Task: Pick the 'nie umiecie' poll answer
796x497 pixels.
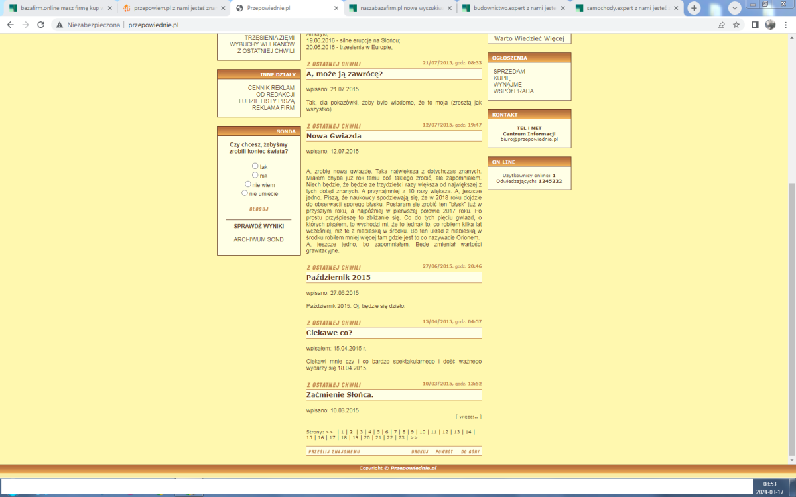Action: pyautogui.click(x=245, y=193)
